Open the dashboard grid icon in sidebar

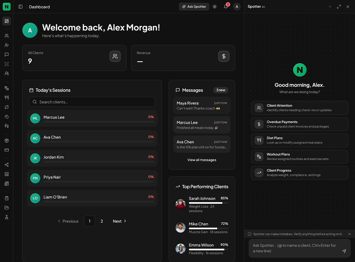click(7, 21)
